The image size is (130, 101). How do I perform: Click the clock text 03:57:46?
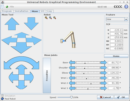(102, 7)
